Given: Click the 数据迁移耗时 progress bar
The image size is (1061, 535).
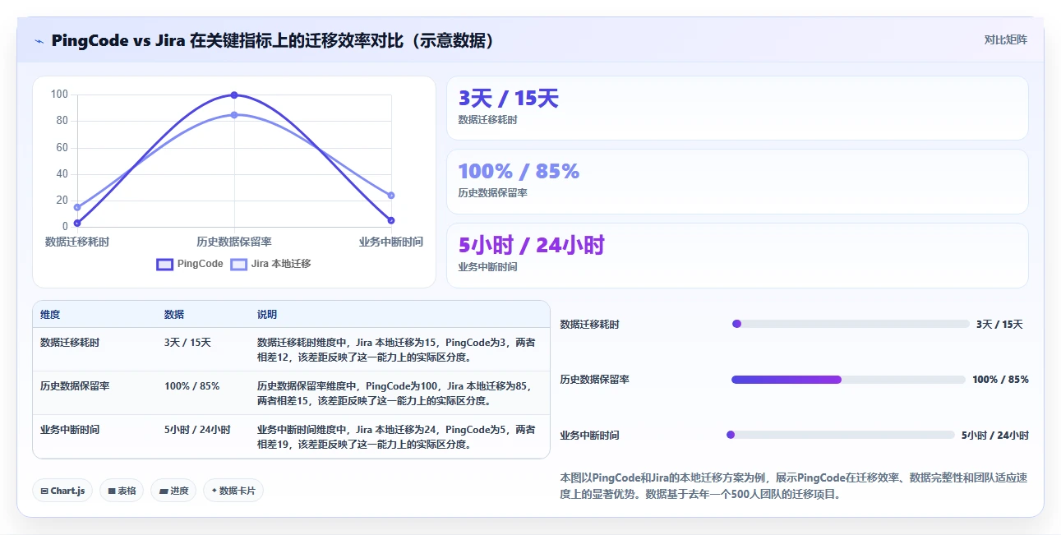Looking at the screenshot, I should (x=851, y=324).
